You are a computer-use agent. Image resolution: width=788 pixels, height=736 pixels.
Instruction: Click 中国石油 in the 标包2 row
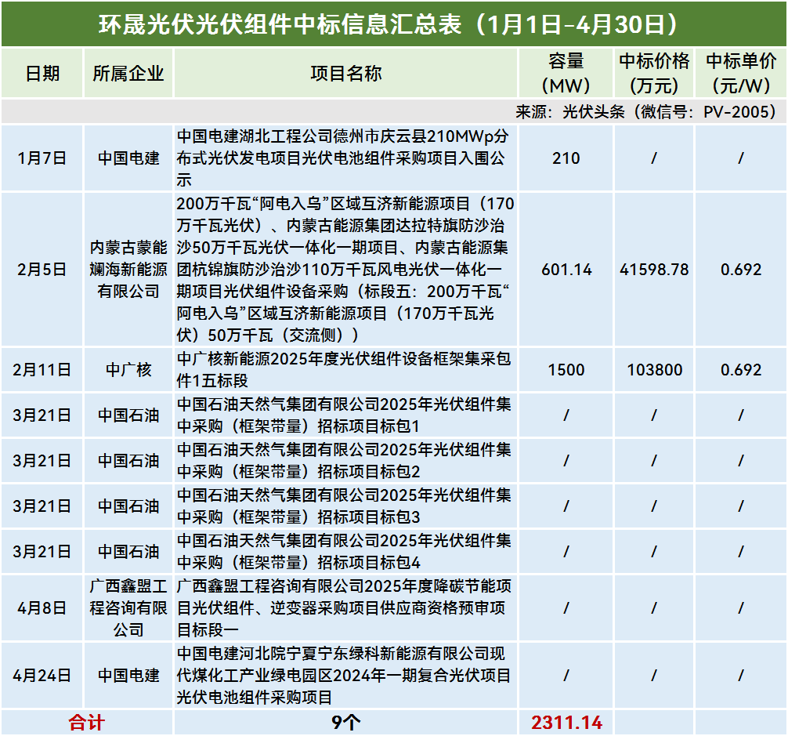[x=128, y=461]
